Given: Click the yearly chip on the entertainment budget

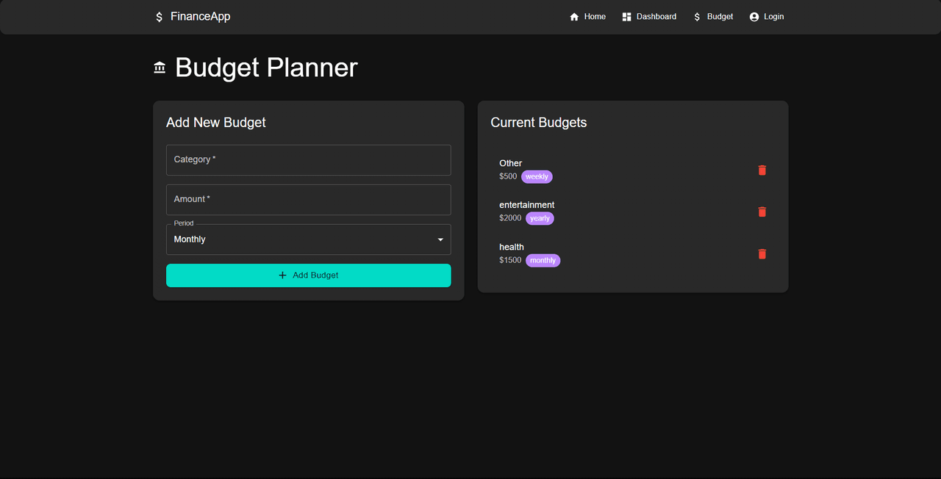Looking at the screenshot, I should [x=540, y=218].
